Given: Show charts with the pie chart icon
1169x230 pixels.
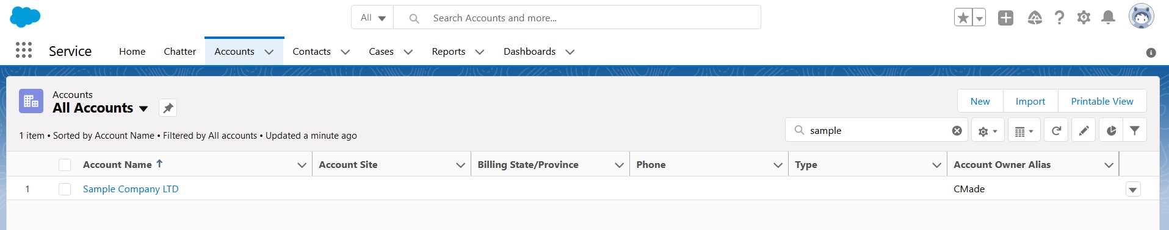Looking at the screenshot, I should [1111, 130].
